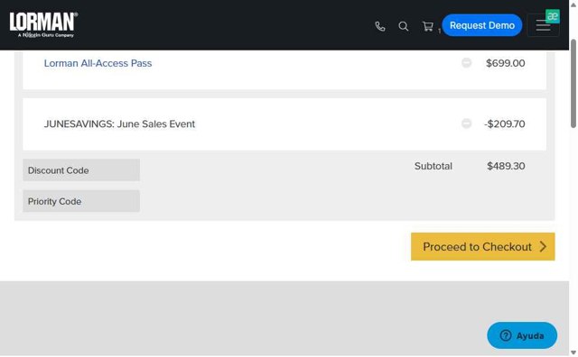The width and height of the screenshot is (578, 357).
Task: Click the Subtotal label
Action: 433,166
